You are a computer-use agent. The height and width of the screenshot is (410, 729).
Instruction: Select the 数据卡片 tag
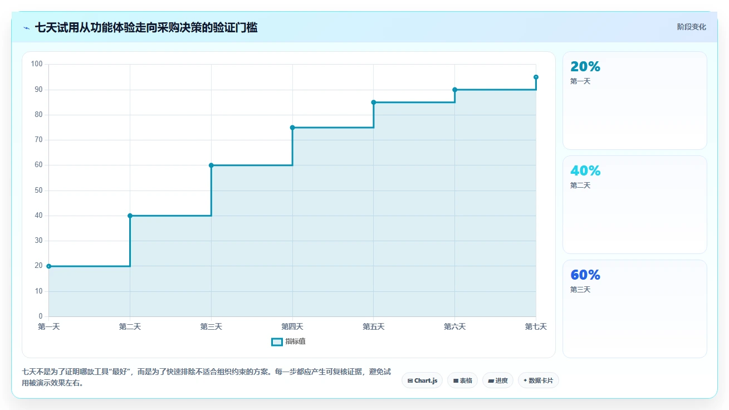coord(539,380)
